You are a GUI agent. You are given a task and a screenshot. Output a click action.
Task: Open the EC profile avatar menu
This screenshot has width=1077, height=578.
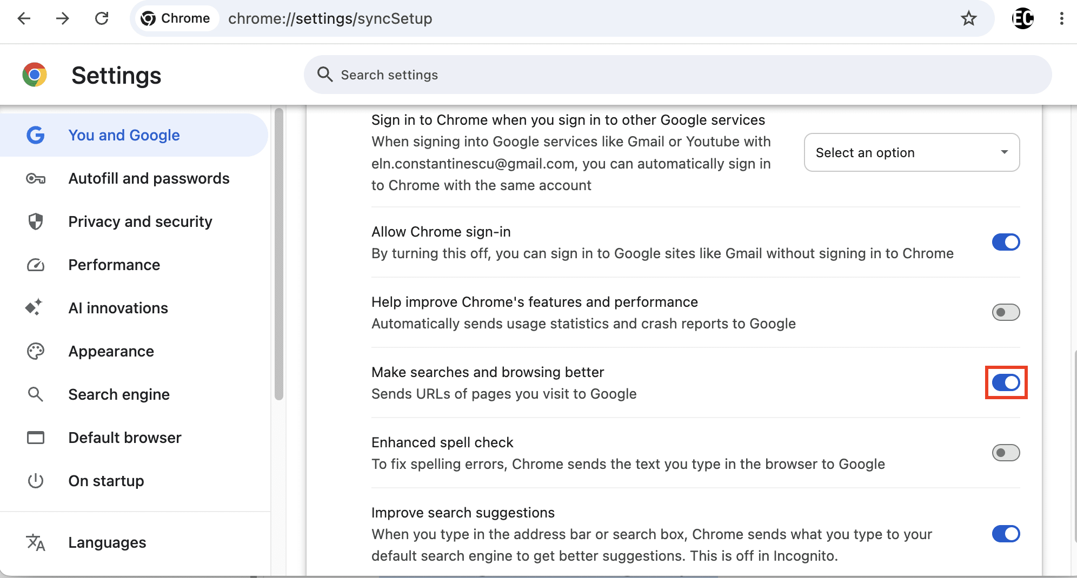pos(1023,18)
